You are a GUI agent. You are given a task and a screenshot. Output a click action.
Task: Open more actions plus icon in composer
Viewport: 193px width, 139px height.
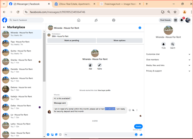pos(48,134)
